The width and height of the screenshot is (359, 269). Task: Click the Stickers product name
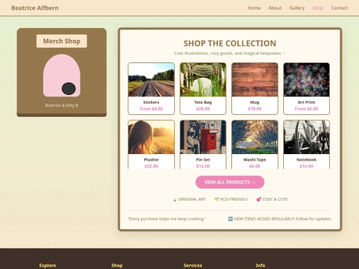coord(151,102)
